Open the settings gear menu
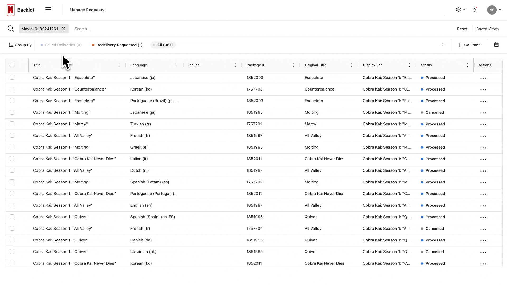The width and height of the screenshot is (507, 285). coord(459,9)
